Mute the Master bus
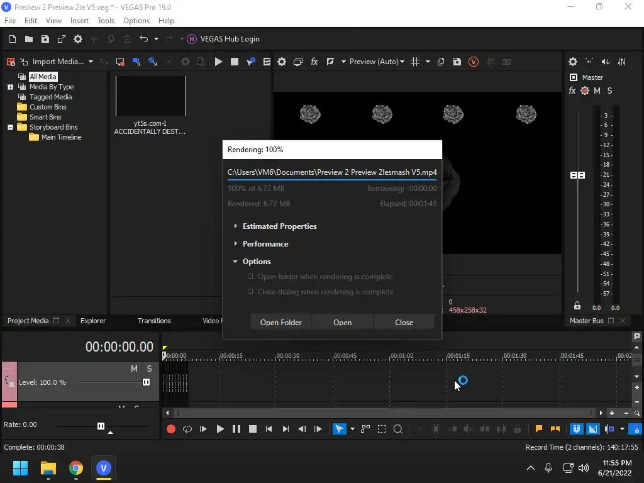 tap(597, 91)
